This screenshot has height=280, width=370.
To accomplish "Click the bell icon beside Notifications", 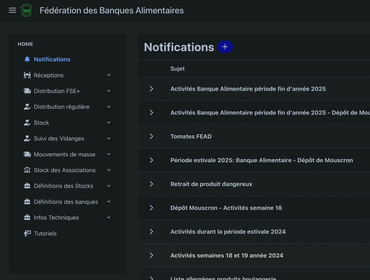I will (27, 59).
